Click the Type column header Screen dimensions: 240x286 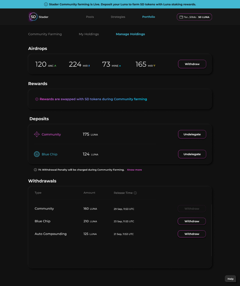[x=38, y=193]
